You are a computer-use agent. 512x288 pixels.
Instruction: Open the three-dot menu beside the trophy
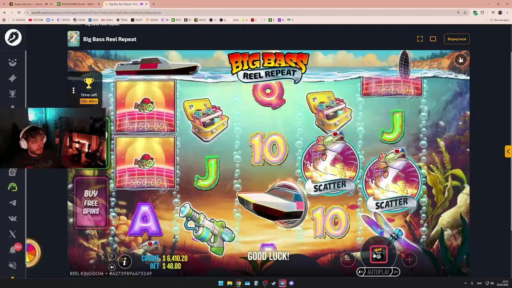click(x=73, y=90)
